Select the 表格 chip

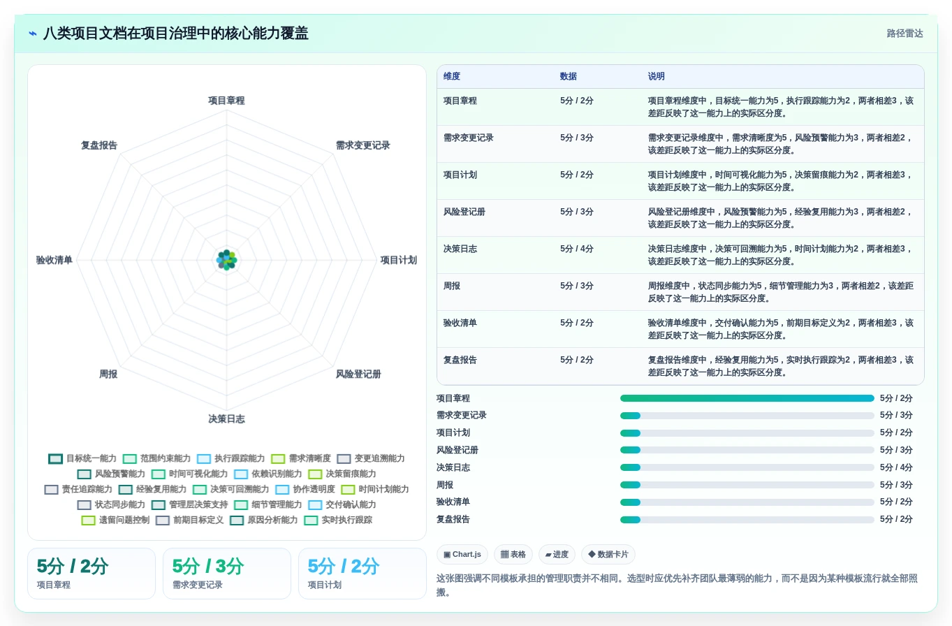coord(513,555)
